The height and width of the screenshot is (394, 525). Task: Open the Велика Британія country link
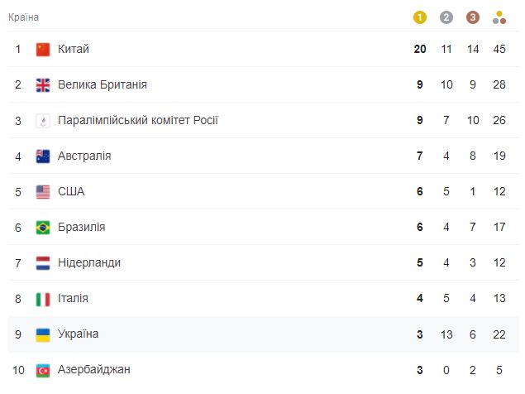pyautogui.click(x=103, y=84)
